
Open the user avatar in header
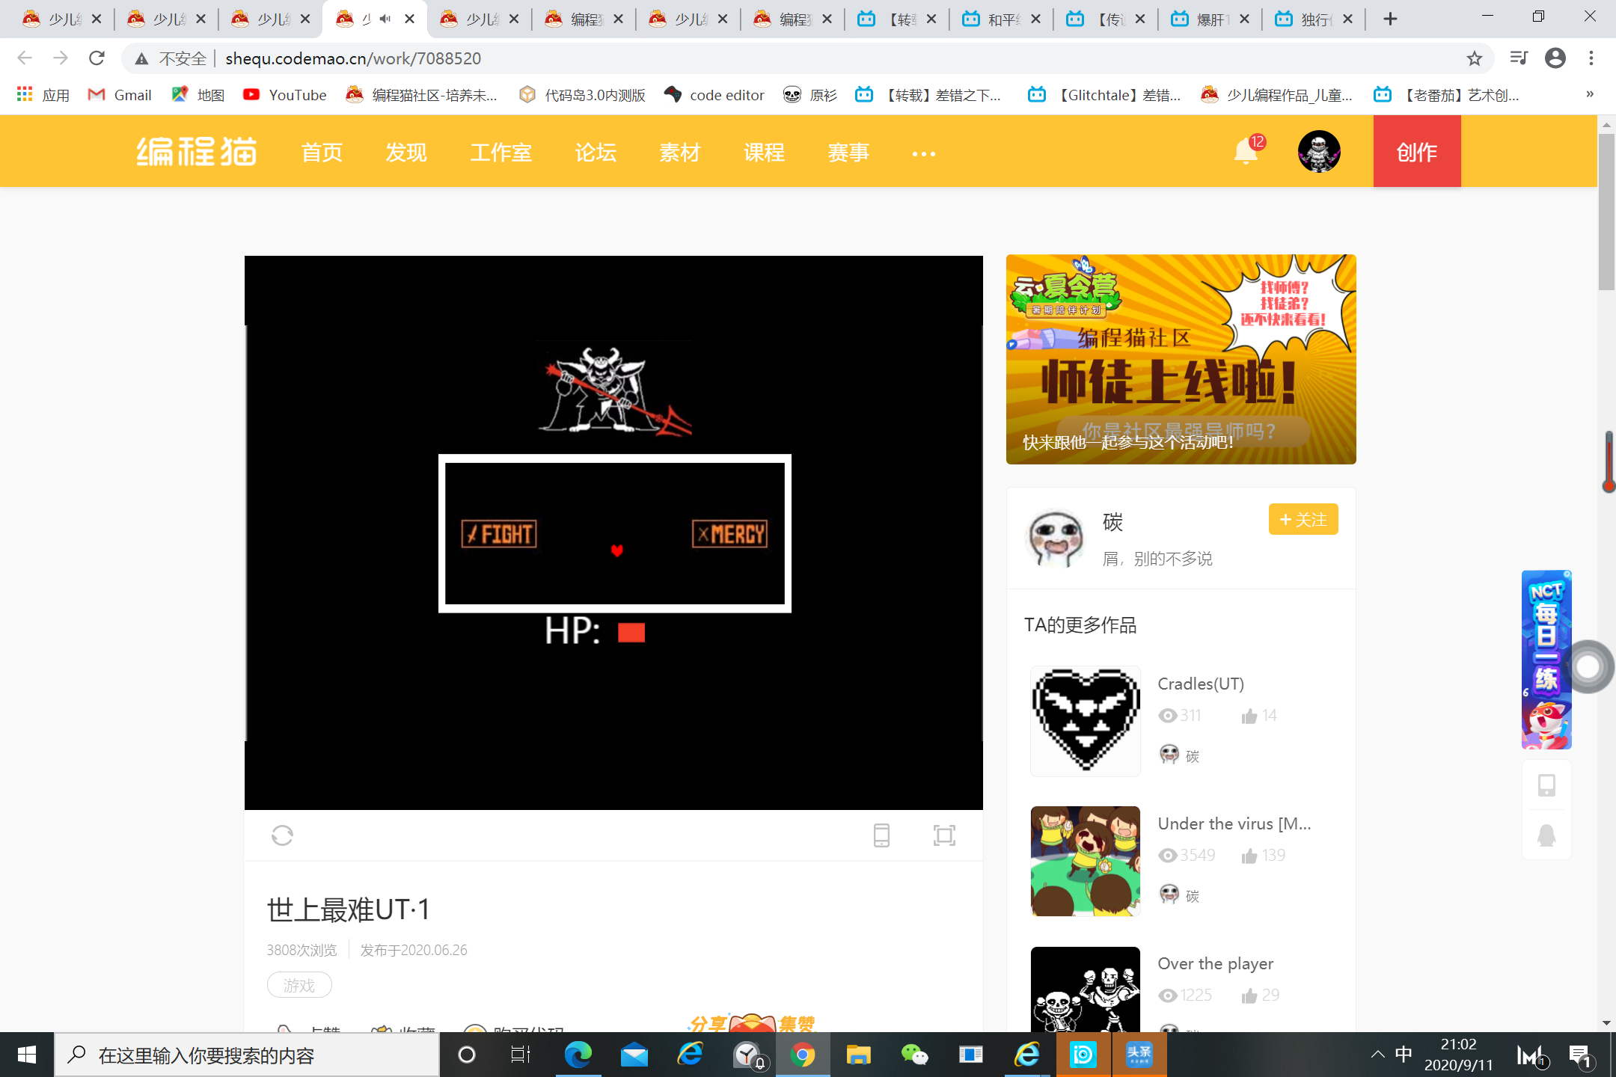coord(1319,151)
